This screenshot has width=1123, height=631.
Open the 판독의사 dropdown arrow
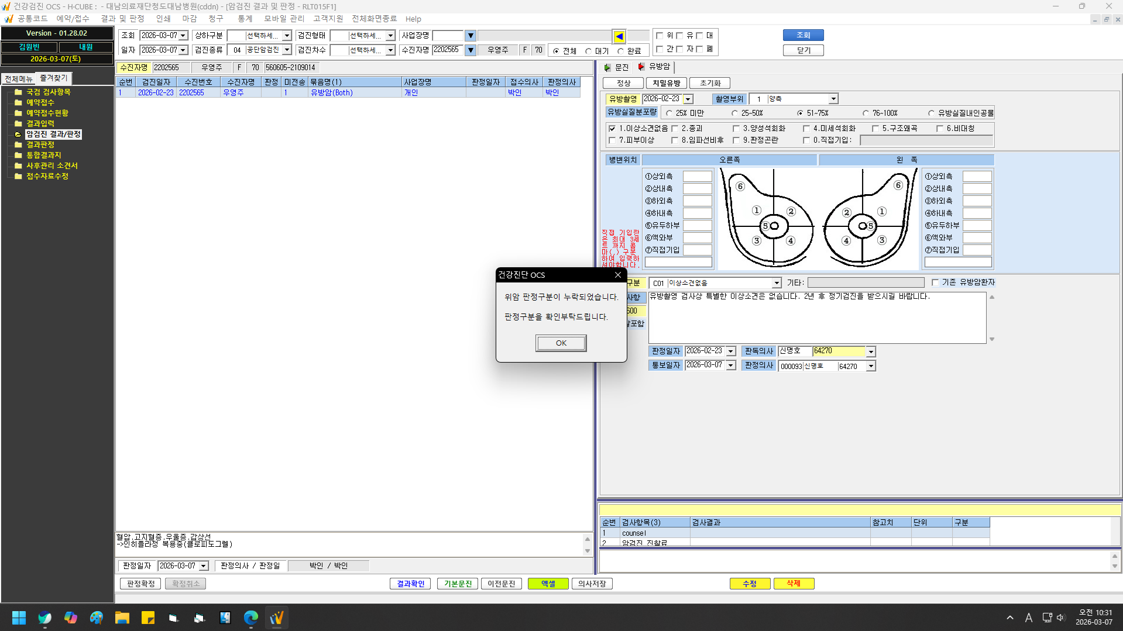tap(871, 351)
